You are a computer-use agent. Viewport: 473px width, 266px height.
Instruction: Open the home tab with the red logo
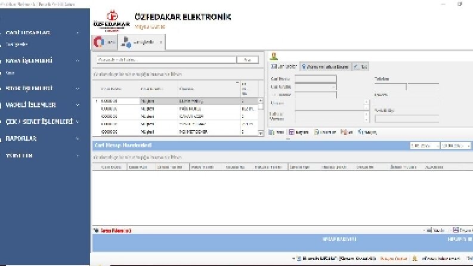(x=104, y=42)
